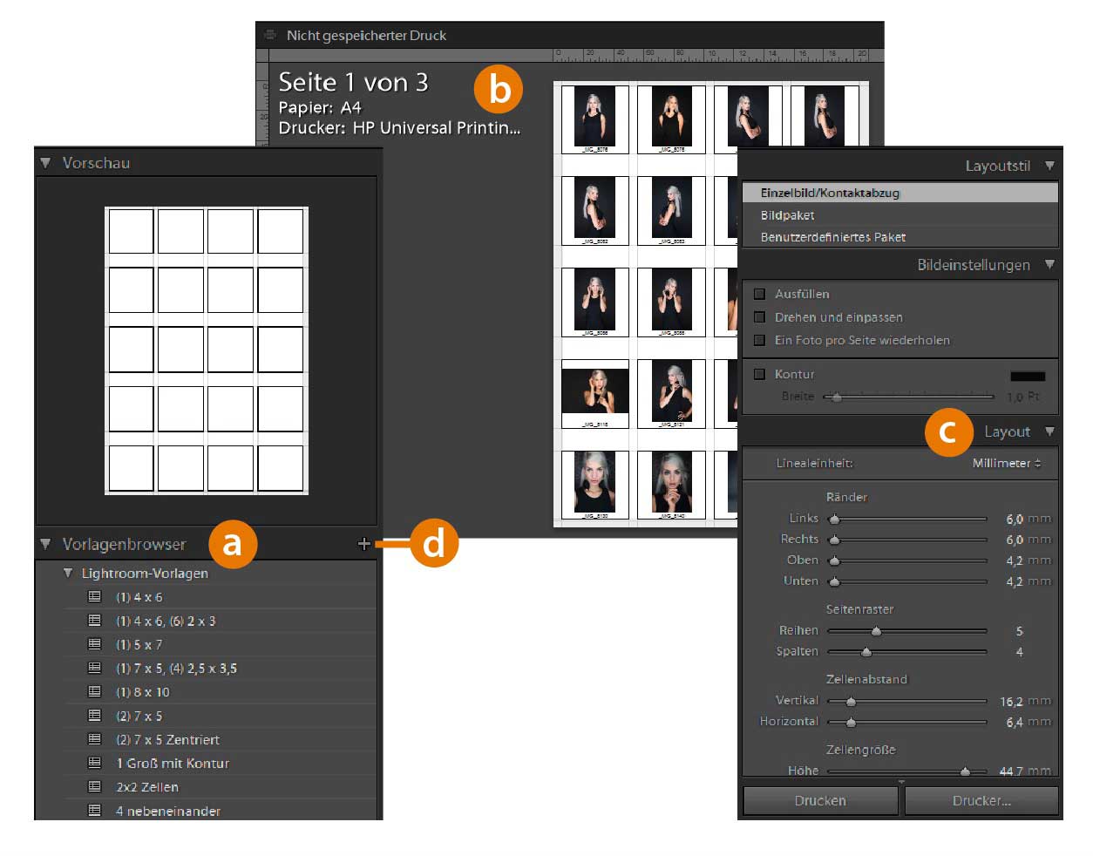Collapse the Layout panel
This screenshot has width=1093, height=856.
[x=1049, y=431]
